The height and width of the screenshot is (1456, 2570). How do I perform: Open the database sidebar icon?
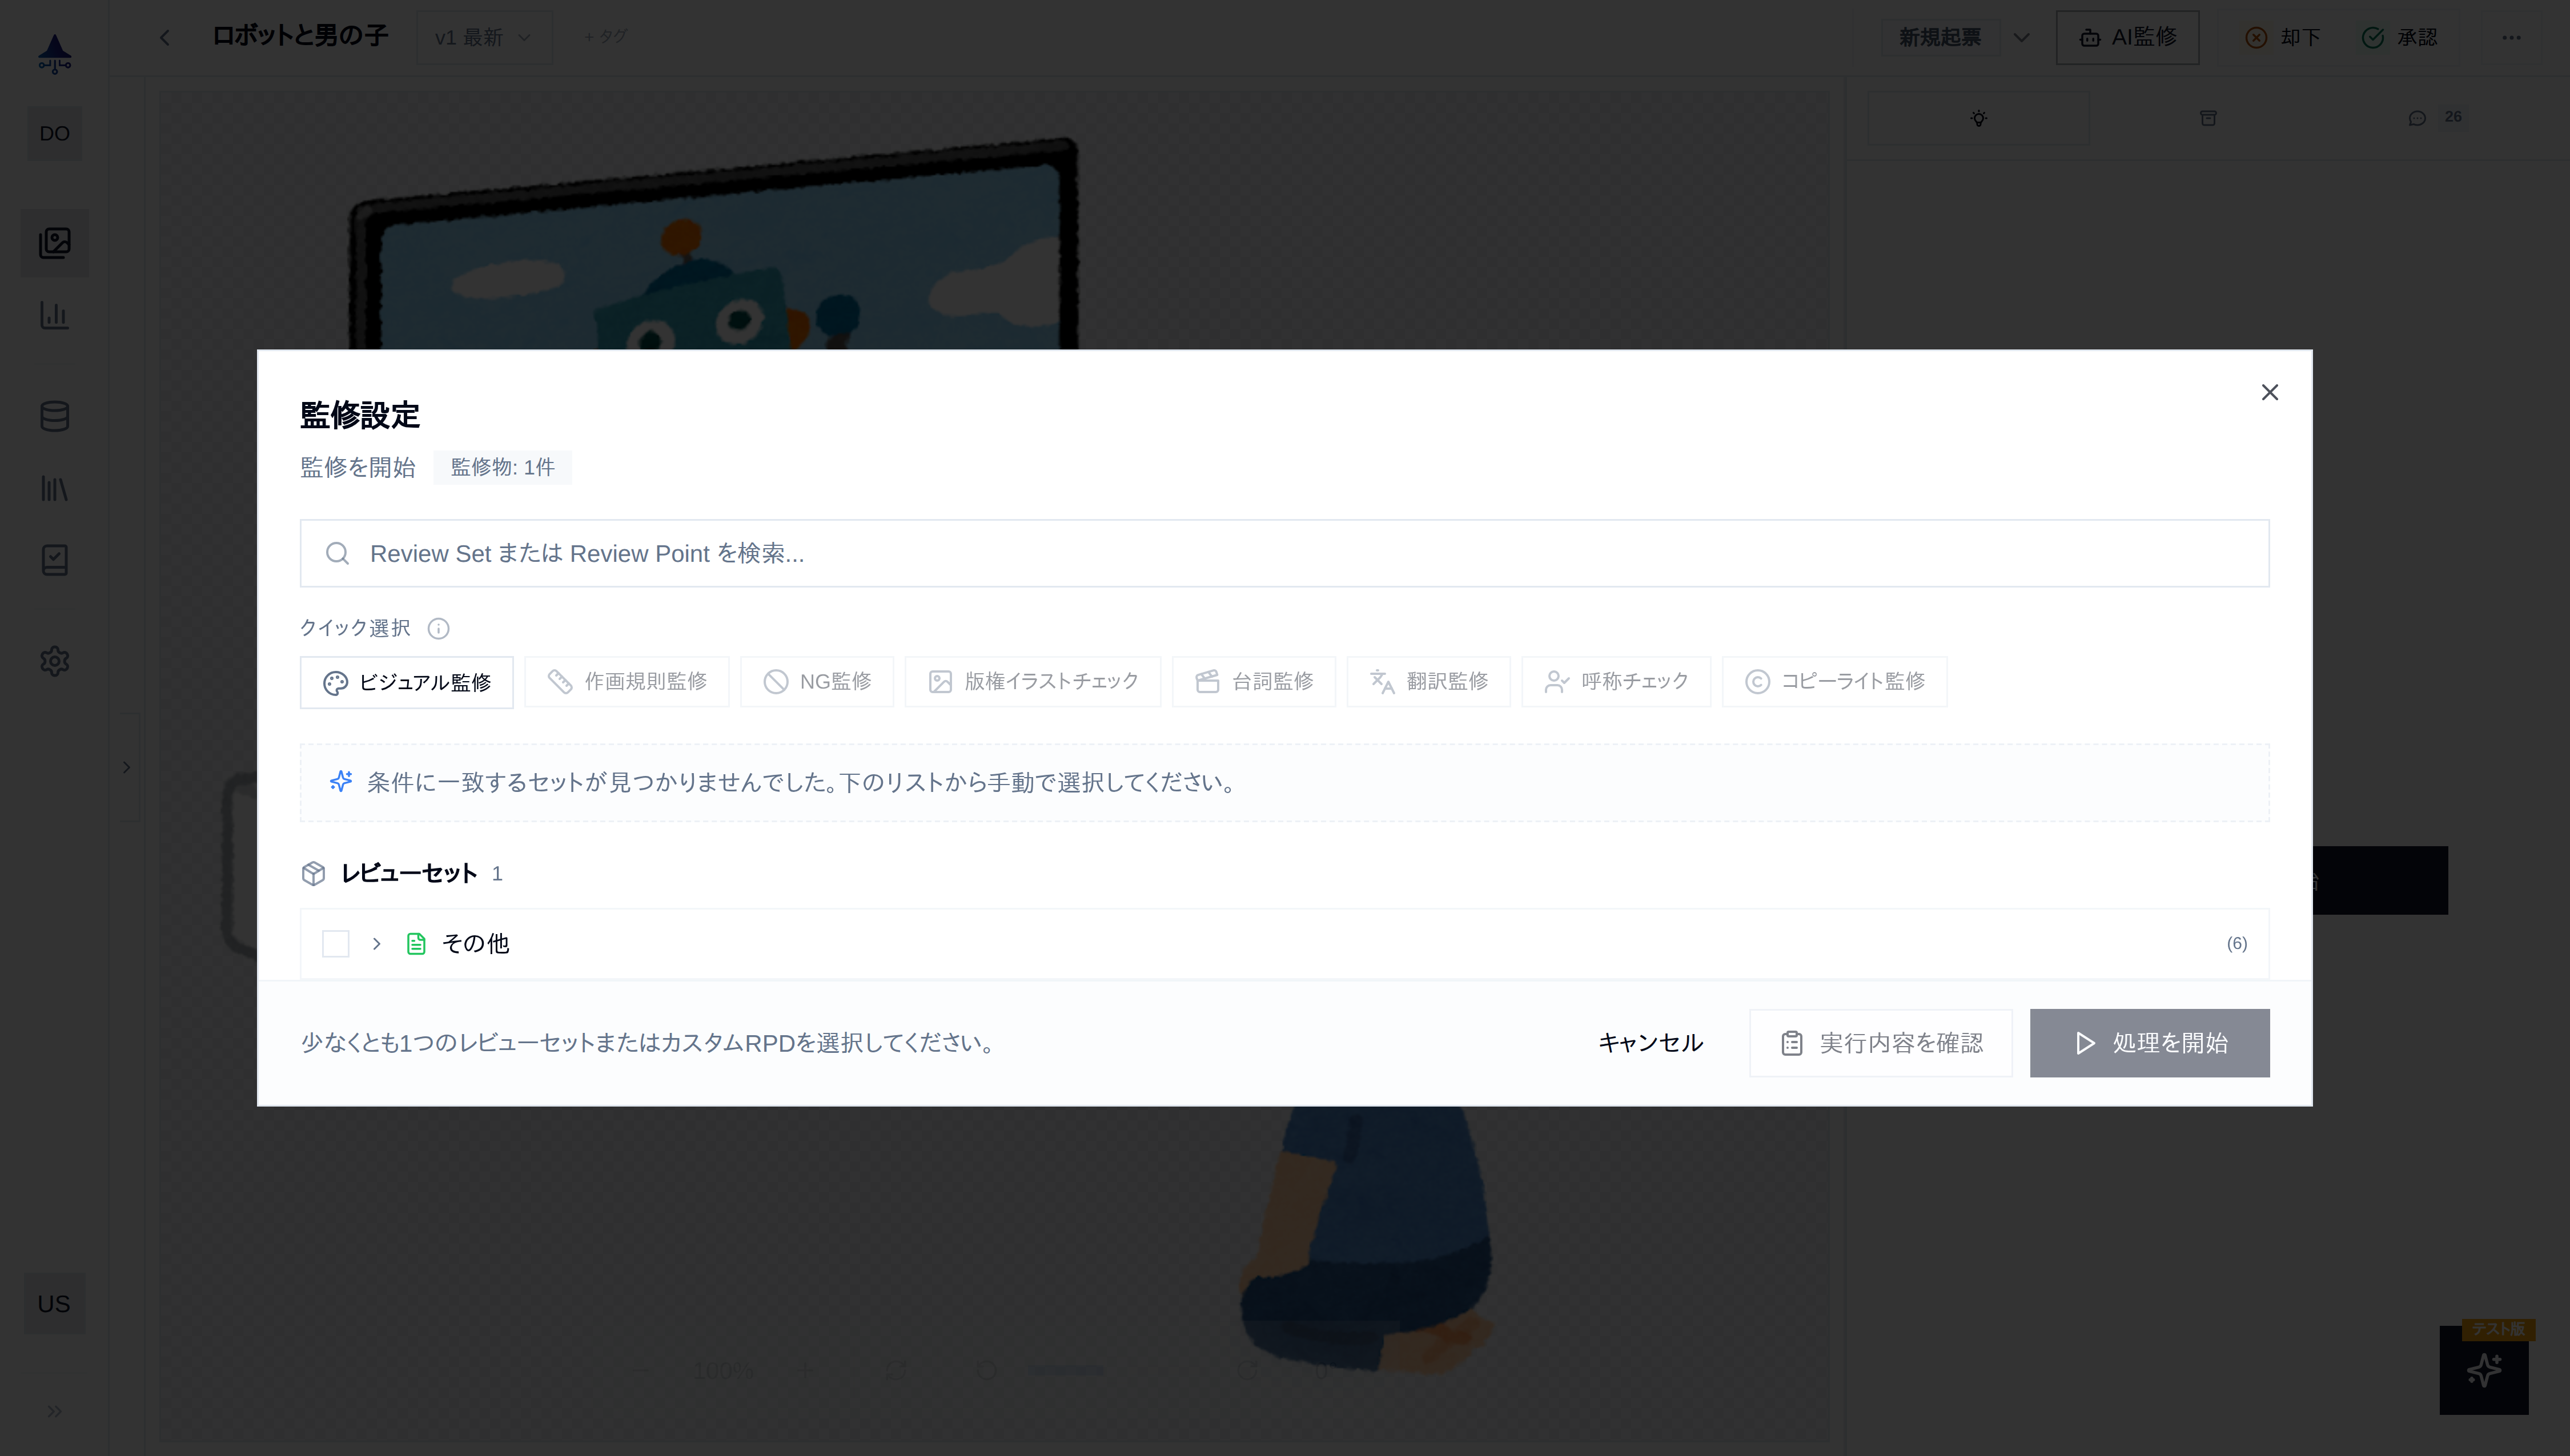[x=54, y=416]
